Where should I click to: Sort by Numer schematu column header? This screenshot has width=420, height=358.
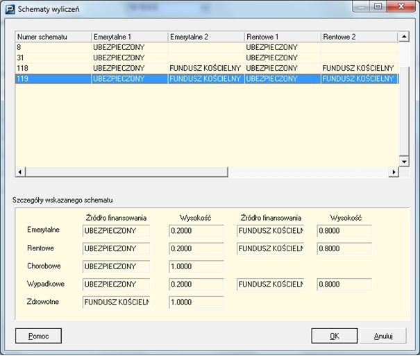pos(53,36)
